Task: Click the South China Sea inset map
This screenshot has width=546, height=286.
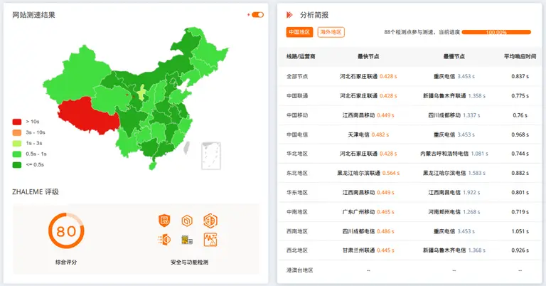Action: click(211, 156)
